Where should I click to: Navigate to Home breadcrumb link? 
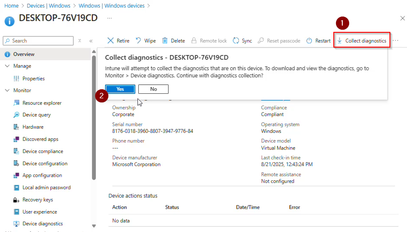point(11,6)
